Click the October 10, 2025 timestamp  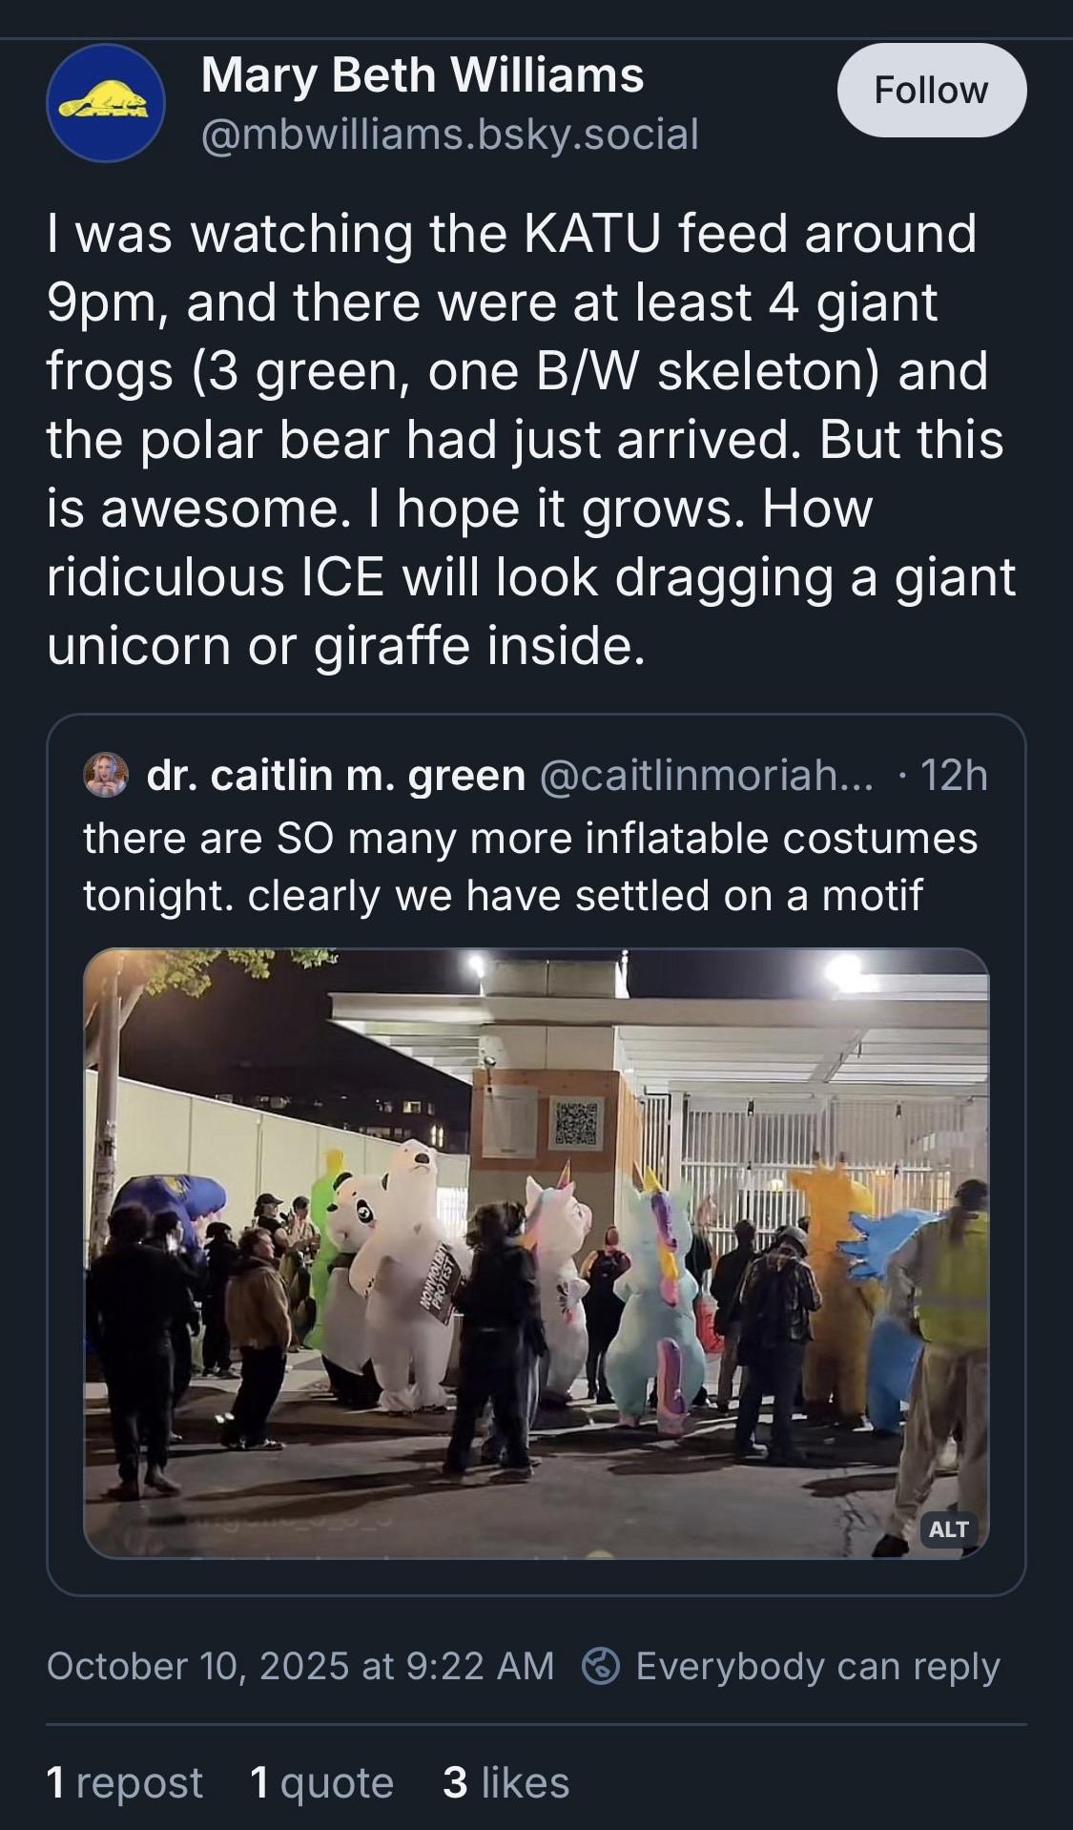(299, 1666)
